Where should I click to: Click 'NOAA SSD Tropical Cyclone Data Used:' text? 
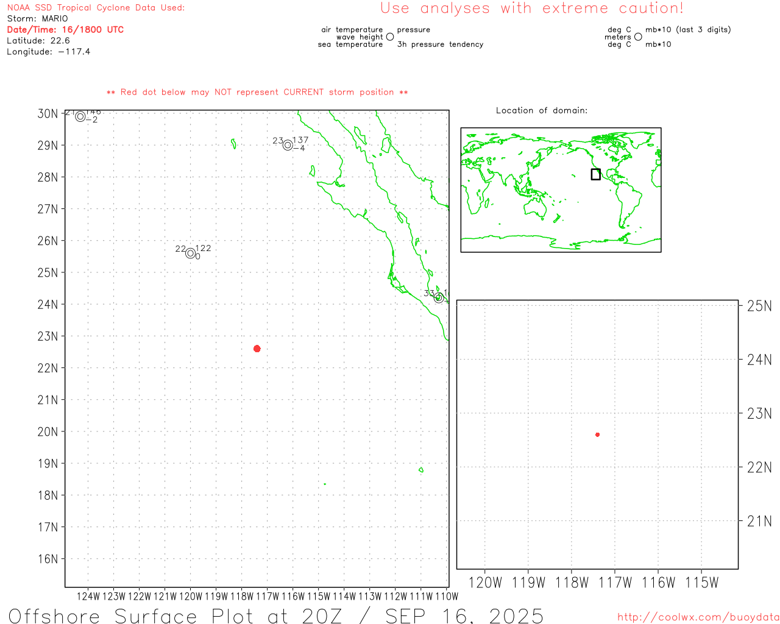[96, 8]
